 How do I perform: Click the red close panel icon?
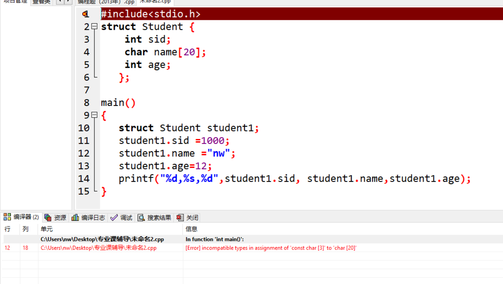180,217
